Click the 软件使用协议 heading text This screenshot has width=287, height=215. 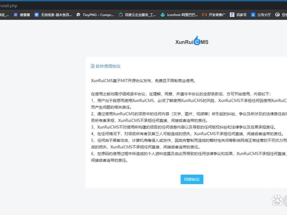tap(108, 66)
